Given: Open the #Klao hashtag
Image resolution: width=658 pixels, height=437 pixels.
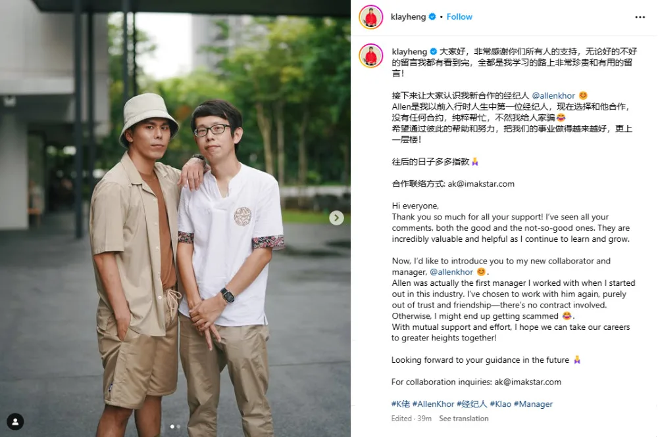Looking at the screenshot, I should tap(501, 404).
